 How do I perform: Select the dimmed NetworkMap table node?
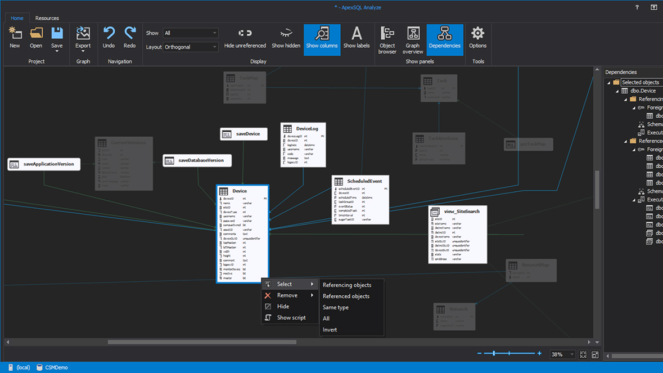tap(531, 271)
